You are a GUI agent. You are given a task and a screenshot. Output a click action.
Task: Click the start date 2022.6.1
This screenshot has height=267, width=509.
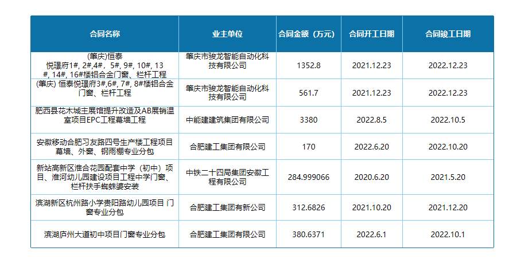click(371, 234)
